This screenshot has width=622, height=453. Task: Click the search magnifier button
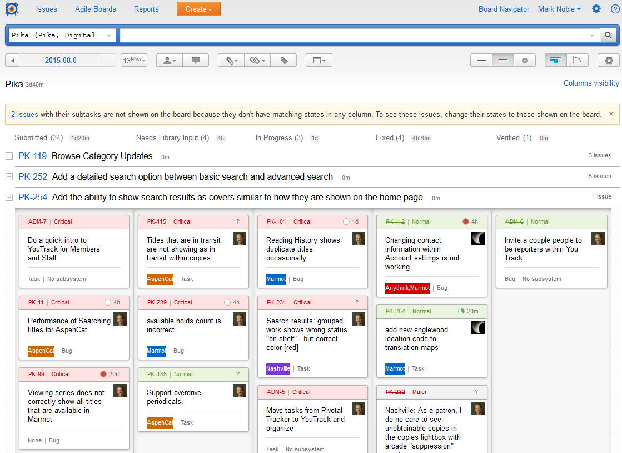pos(608,35)
